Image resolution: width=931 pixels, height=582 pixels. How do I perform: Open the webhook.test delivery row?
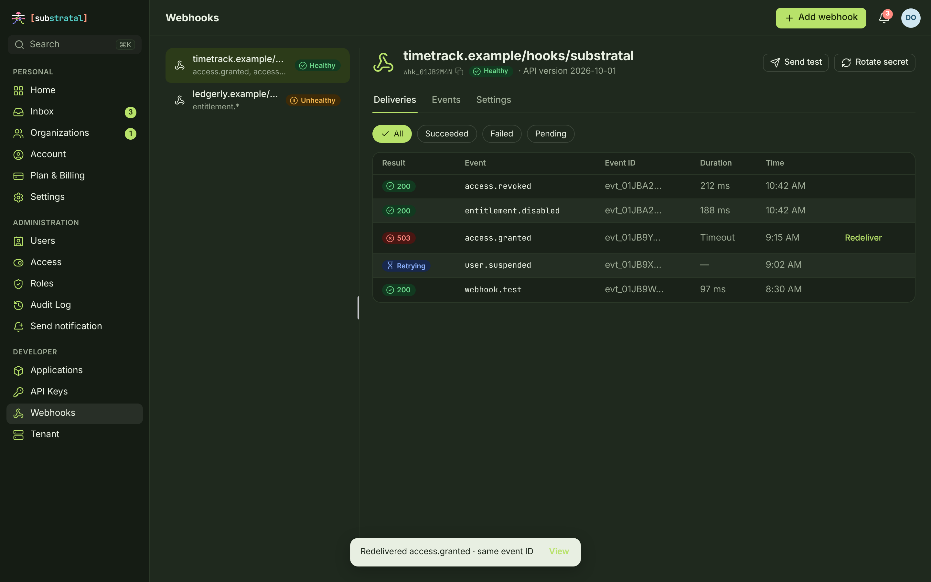tap(644, 290)
